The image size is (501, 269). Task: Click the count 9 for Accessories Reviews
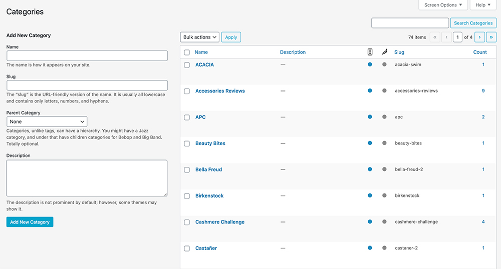483,90
